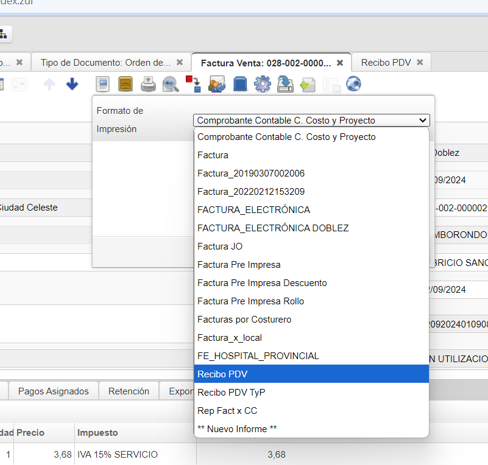Viewport: 488px width, 465px height.
Task: Switch to the Recibo PDV tab
Action: pos(386,62)
